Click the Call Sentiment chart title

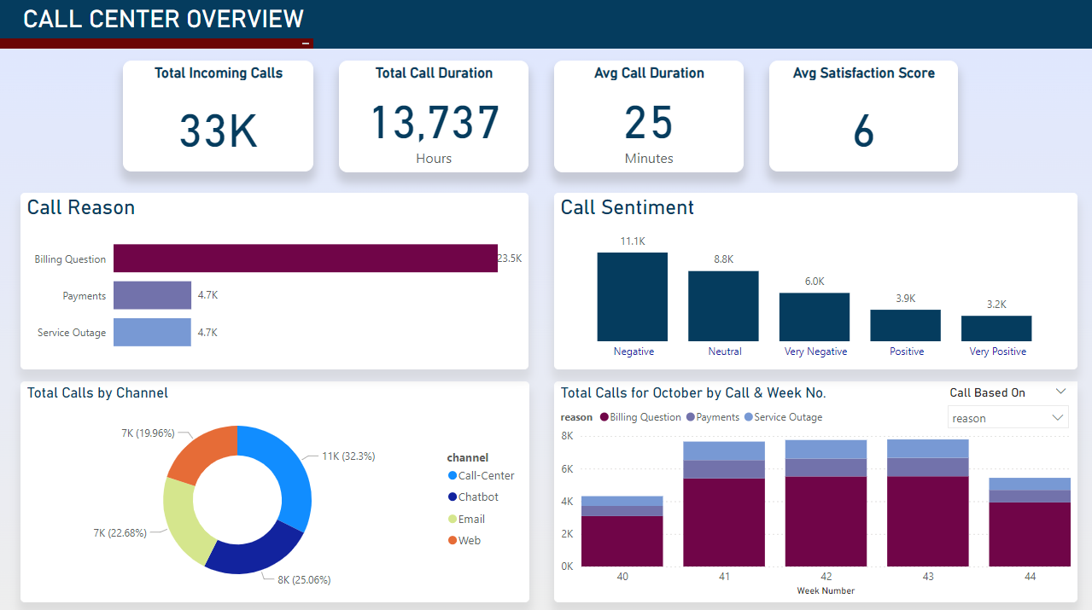tap(628, 207)
